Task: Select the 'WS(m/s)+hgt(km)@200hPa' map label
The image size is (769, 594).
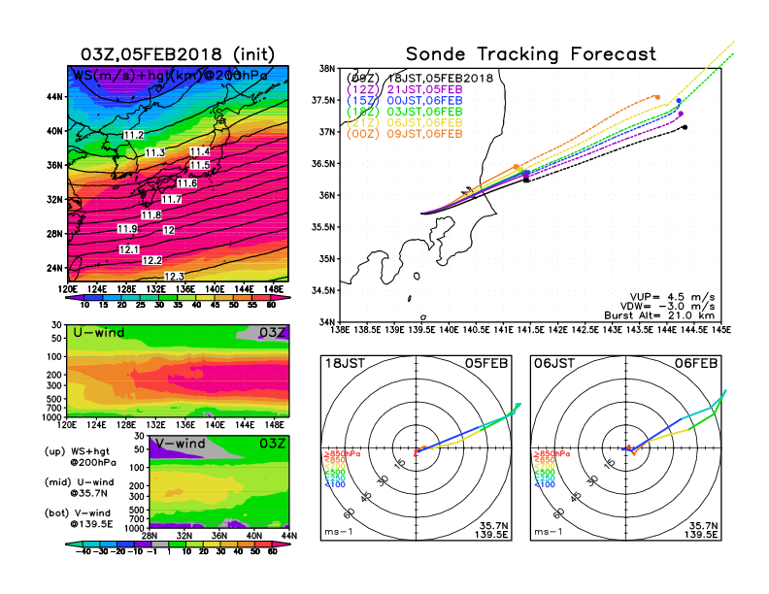Action: click(170, 76)
